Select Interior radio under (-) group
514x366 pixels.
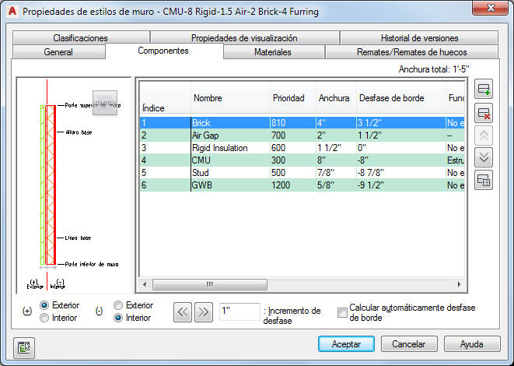[x=118, y=318]
